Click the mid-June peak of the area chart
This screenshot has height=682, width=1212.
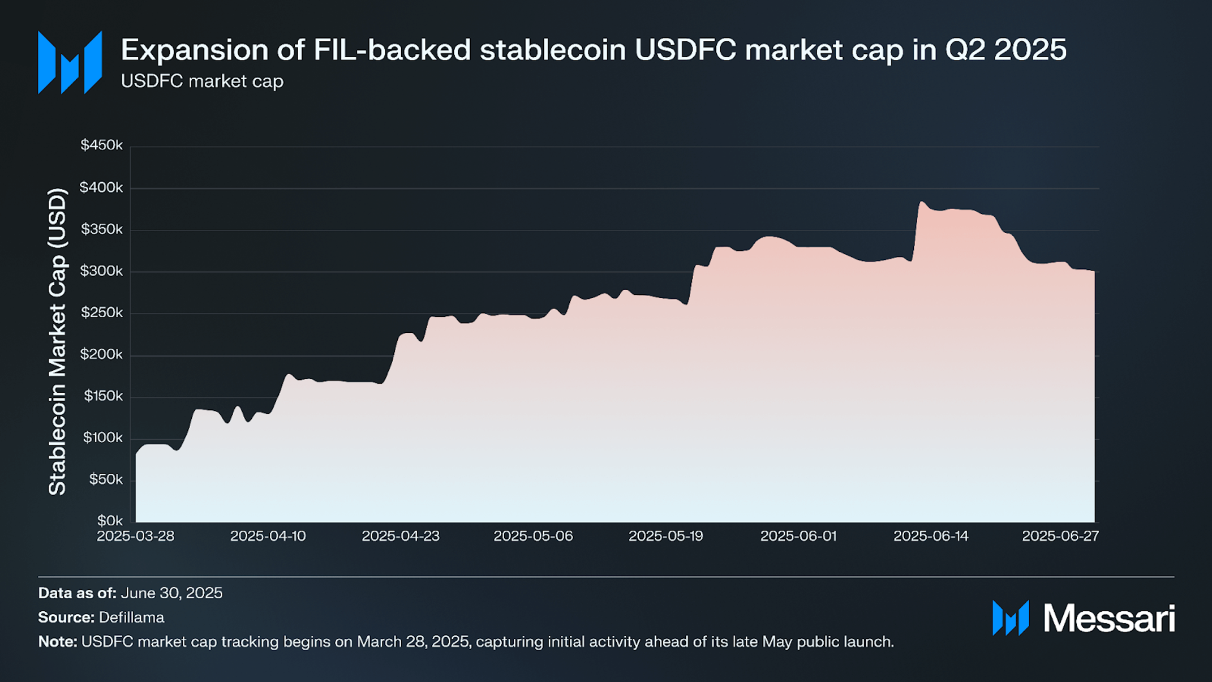coord(922,203)
